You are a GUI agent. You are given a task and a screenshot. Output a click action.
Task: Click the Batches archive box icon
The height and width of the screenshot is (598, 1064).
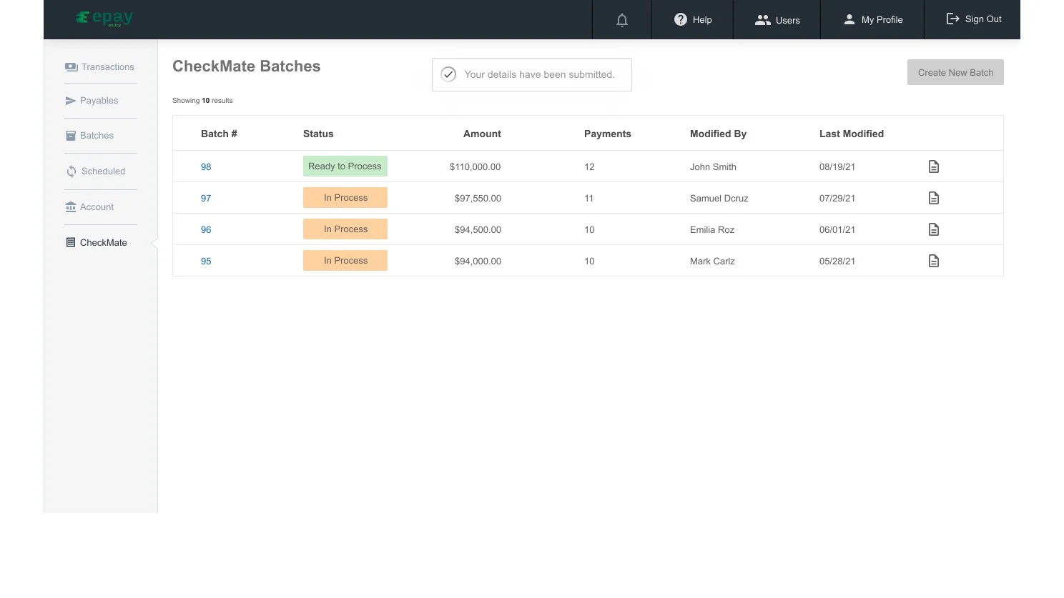(x=71, y=136)
